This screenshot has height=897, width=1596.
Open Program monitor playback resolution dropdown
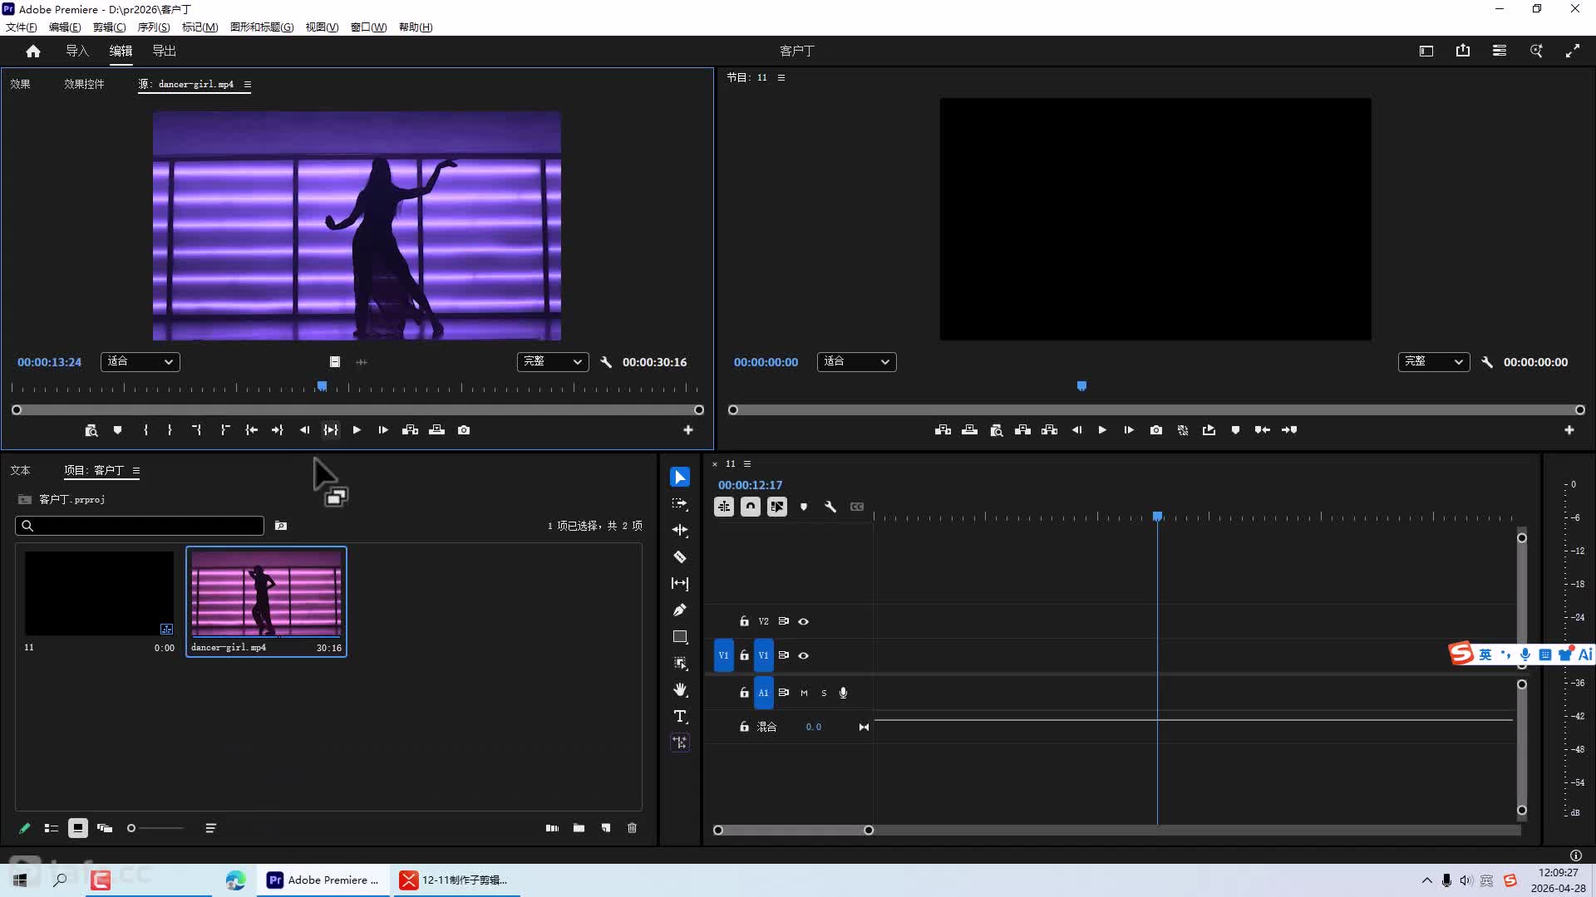[x=1434, y=362]
